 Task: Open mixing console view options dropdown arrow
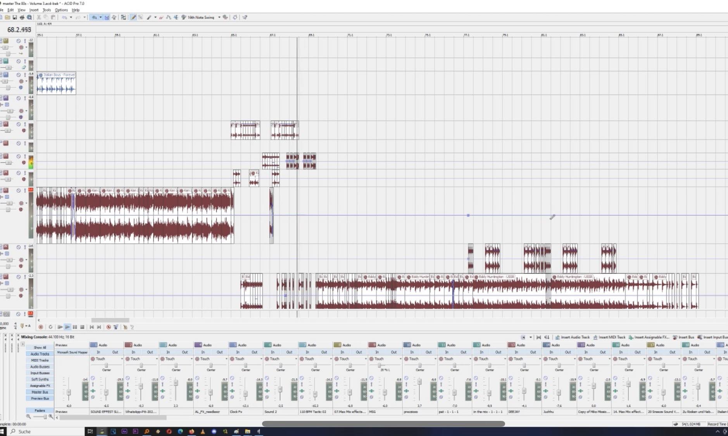coord(530,338)
